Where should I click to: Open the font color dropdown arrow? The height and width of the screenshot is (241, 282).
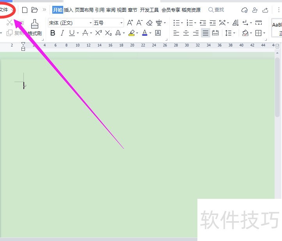(150, 33)
